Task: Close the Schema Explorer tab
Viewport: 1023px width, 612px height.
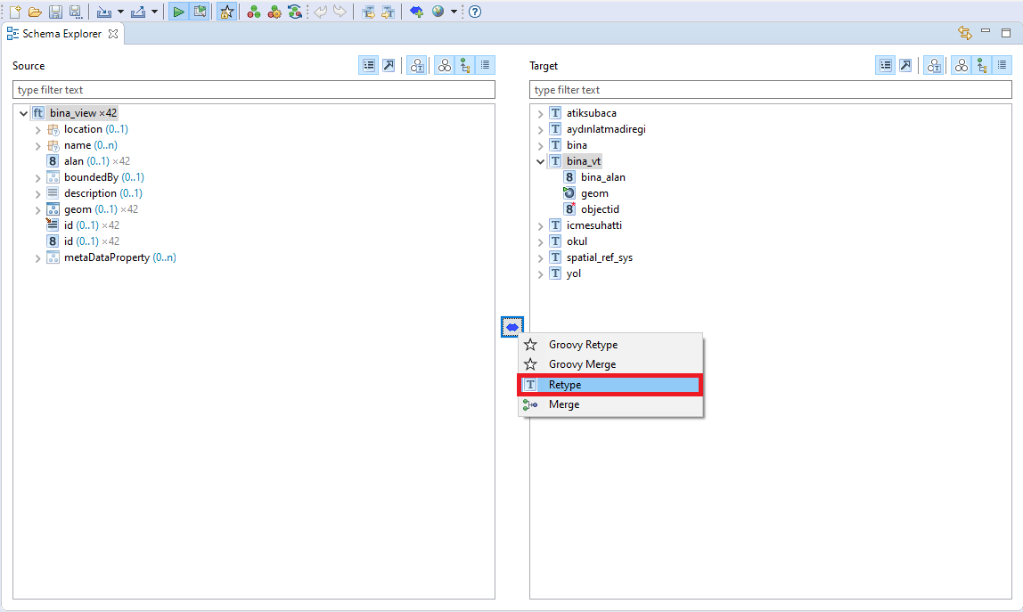Action: point(113,33)
